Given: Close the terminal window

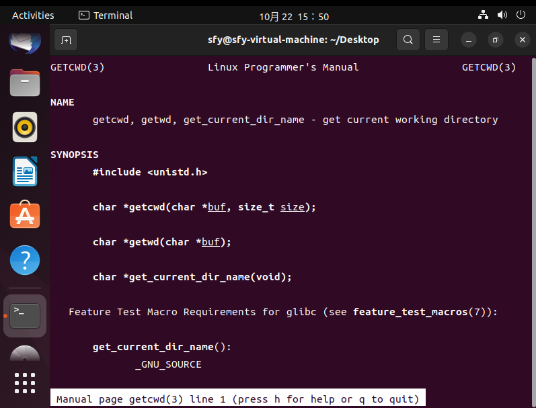Looking at the screenshot, I should [x=523, y=40].
